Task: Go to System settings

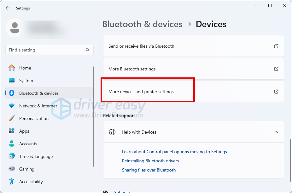Action: pos(26,81)
